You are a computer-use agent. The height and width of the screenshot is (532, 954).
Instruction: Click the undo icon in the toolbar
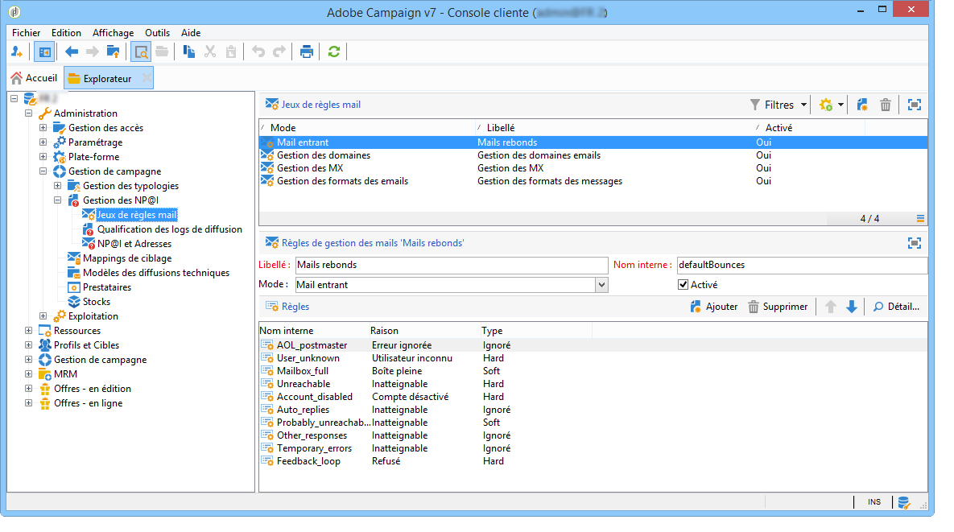258,52
